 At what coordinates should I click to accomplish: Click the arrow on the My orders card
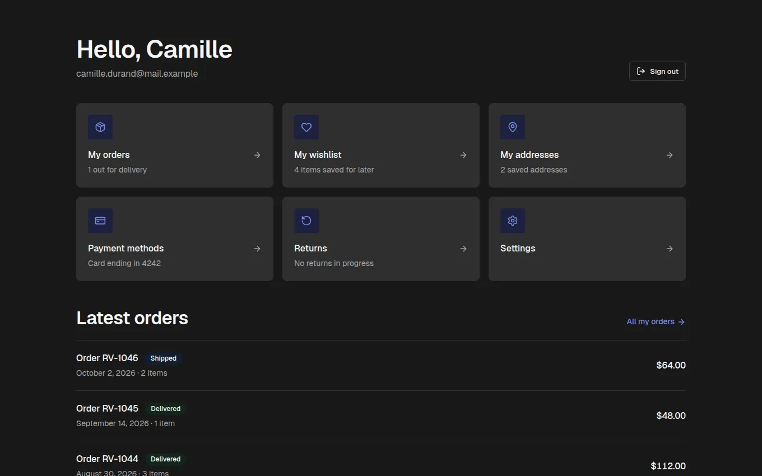257,155
